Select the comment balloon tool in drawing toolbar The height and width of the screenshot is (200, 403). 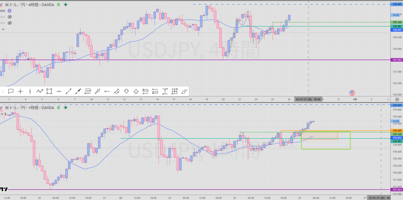(11, 91)
